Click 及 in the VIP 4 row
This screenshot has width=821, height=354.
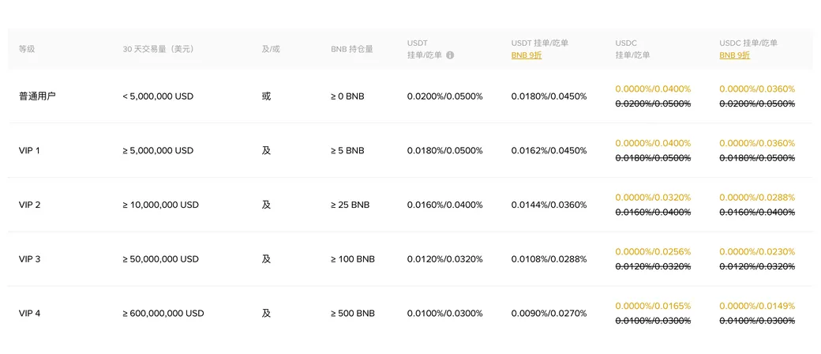tap(266, 314)
